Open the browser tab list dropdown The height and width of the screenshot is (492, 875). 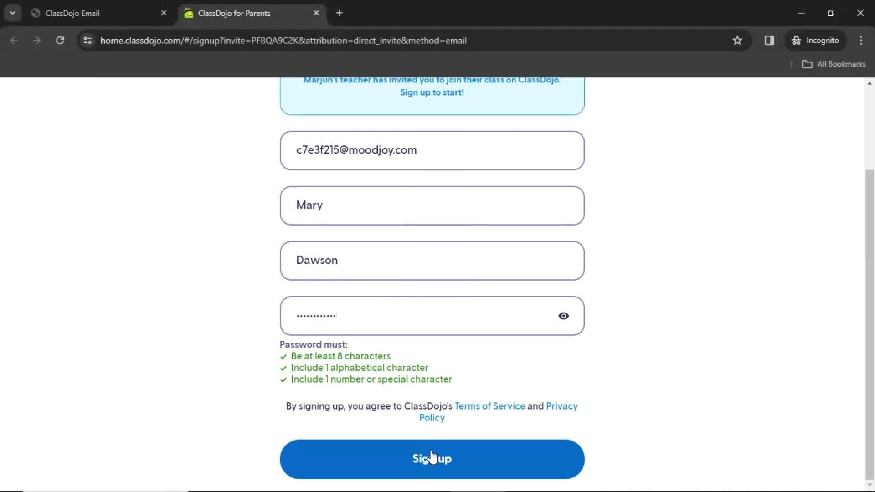click(x=13, y=13)
